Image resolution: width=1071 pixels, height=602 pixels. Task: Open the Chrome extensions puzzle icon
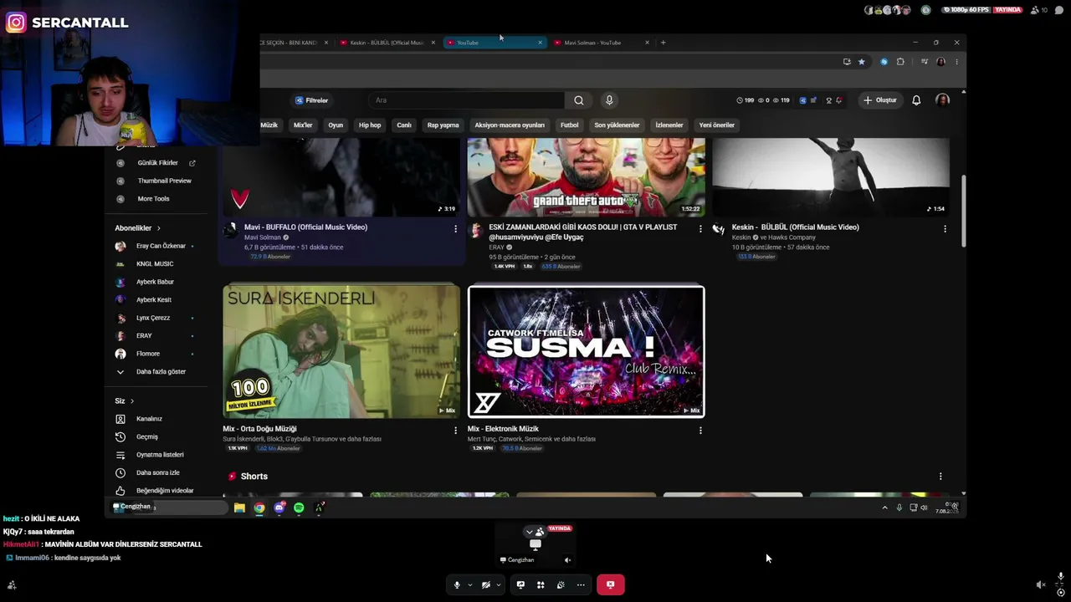(900, 62)
